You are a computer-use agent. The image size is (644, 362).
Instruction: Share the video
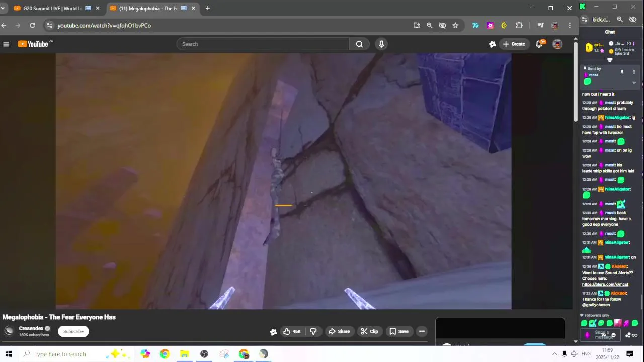tap(339, 331)
